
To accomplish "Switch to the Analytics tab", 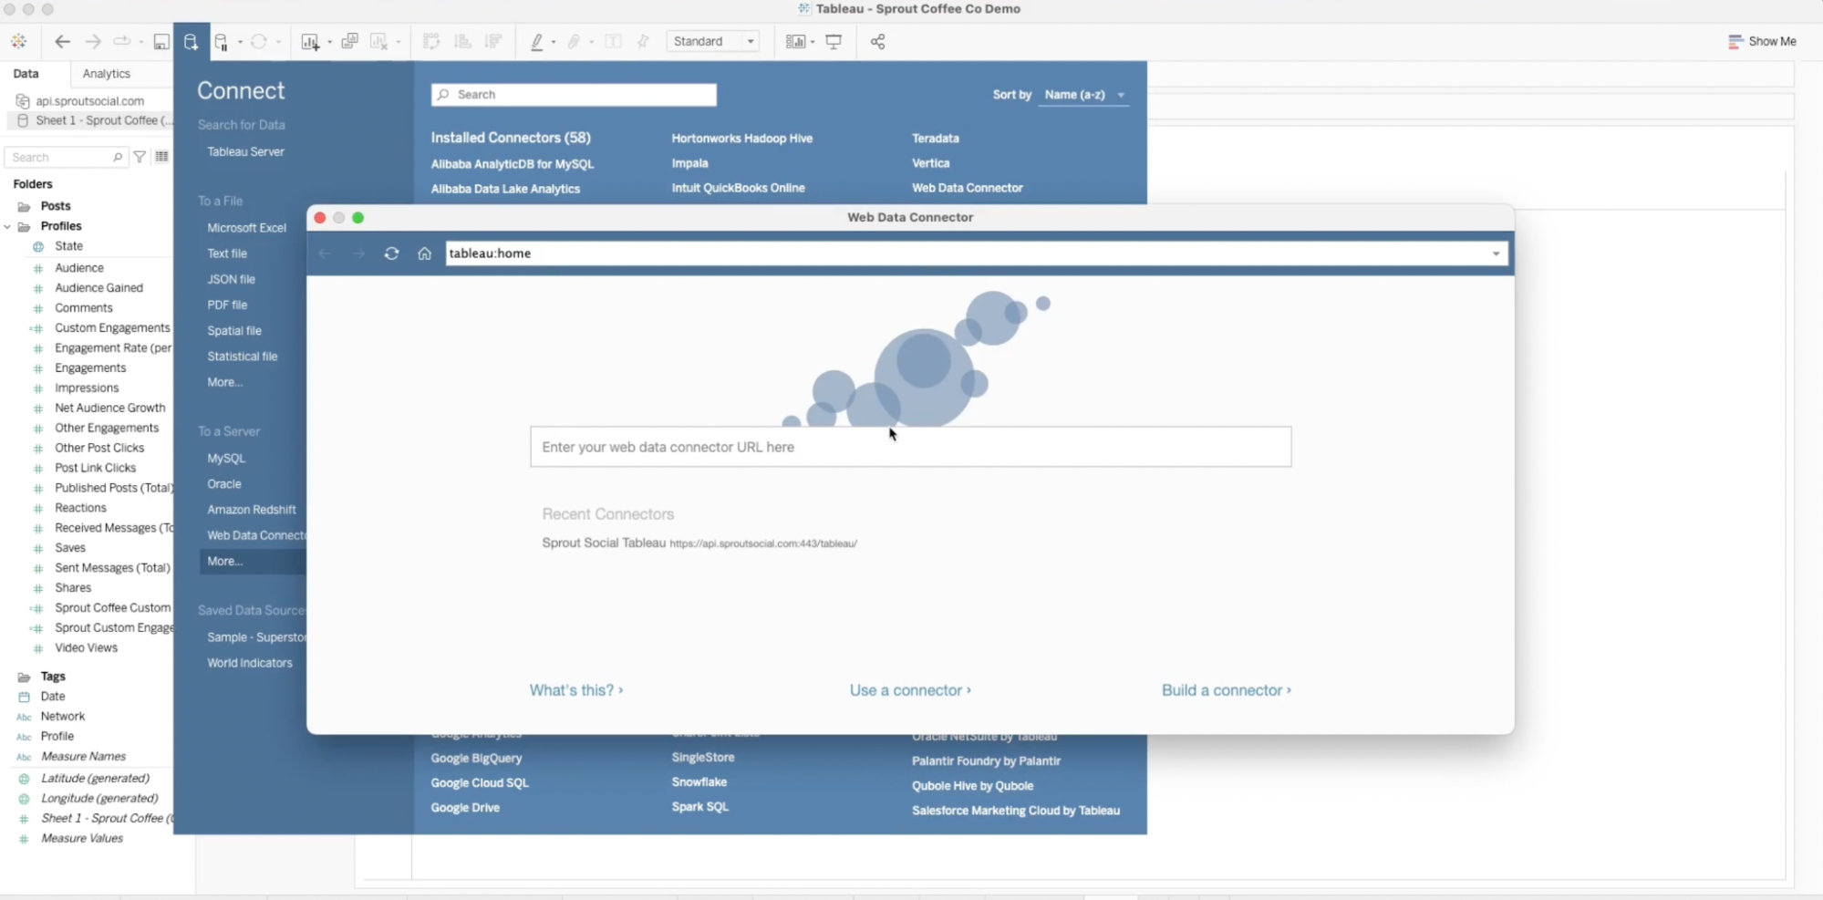I will tap(106, 74).
